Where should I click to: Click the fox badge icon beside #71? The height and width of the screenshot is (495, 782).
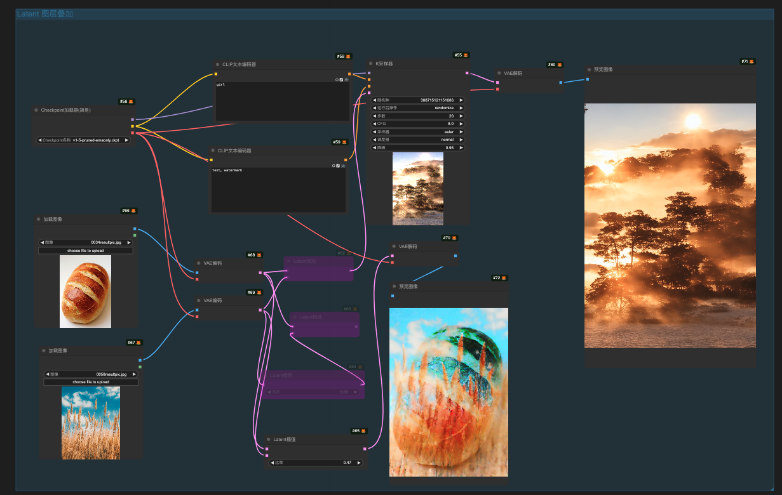pos(752,62)
